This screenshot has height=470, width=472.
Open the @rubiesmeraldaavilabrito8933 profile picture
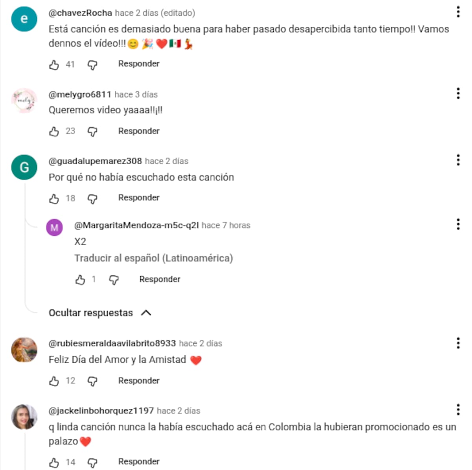point(24,350)
